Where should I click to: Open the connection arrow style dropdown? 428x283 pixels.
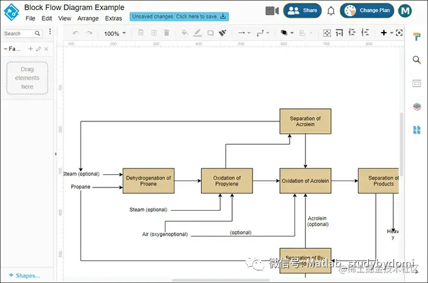(244, 33)
